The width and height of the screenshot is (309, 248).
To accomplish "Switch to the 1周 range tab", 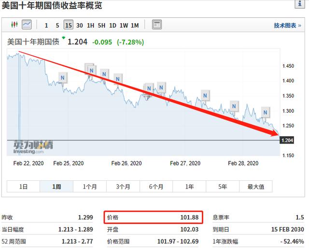I will (x=56, y=187).
